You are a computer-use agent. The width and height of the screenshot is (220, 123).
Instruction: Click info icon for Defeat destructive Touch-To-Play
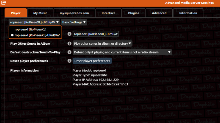tap(70, 52)
